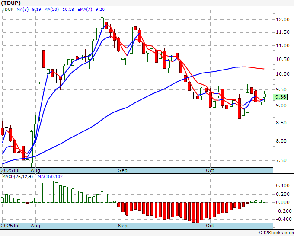Click the EMA(7) value 9.20
The height and width of the screenshot is (236, 294).
coord(100,10)
